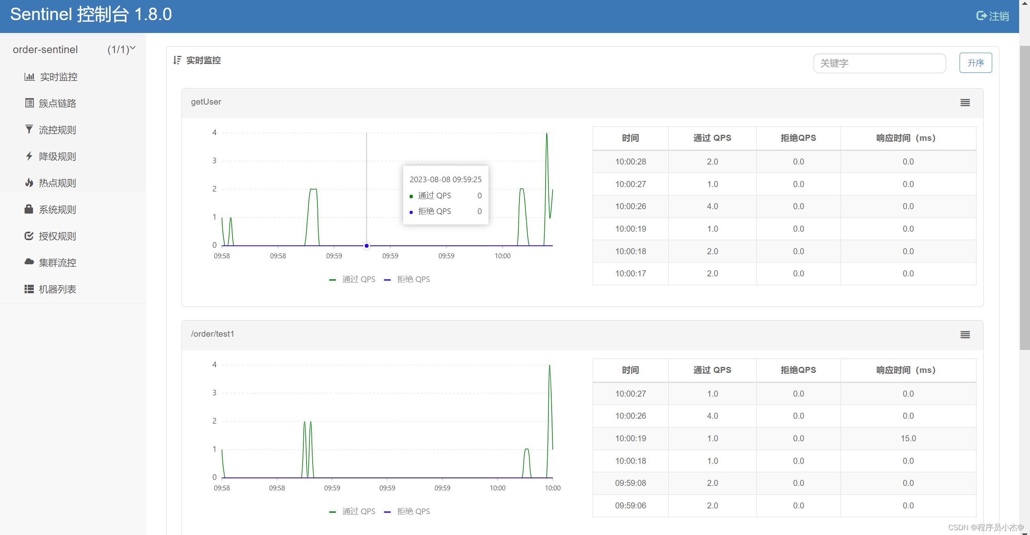Click the 升序 ascending sort button

pos(975,63)
